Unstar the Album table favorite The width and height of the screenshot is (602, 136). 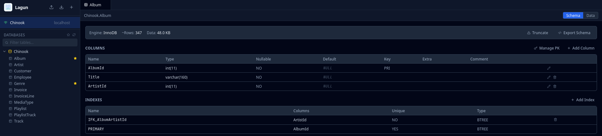point(75,58)
